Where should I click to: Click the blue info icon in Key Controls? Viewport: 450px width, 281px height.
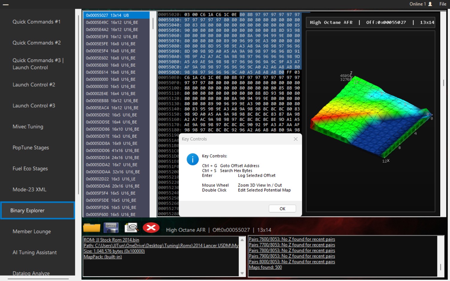coord(193,159)
